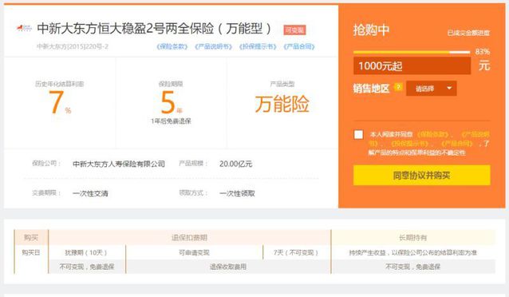509x297 pixels.
Task: Click the 退保收取费用 cell
Action: click(228, 267)
